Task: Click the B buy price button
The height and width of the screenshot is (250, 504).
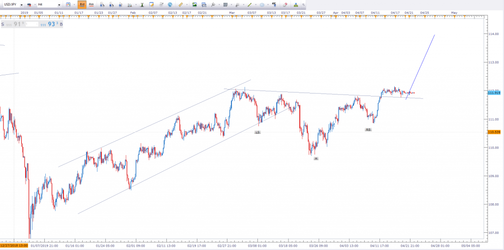Action: (62, 24)
